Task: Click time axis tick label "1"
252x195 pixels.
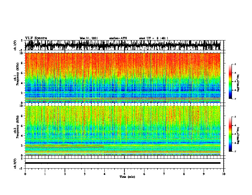Action: click(x=45, y=174)
